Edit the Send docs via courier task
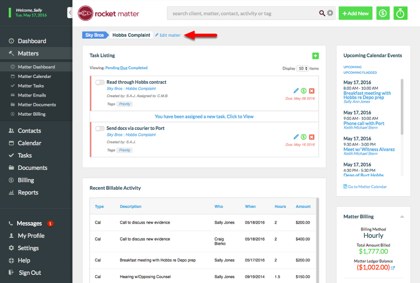420x283 pixels. tap(295, 137)
